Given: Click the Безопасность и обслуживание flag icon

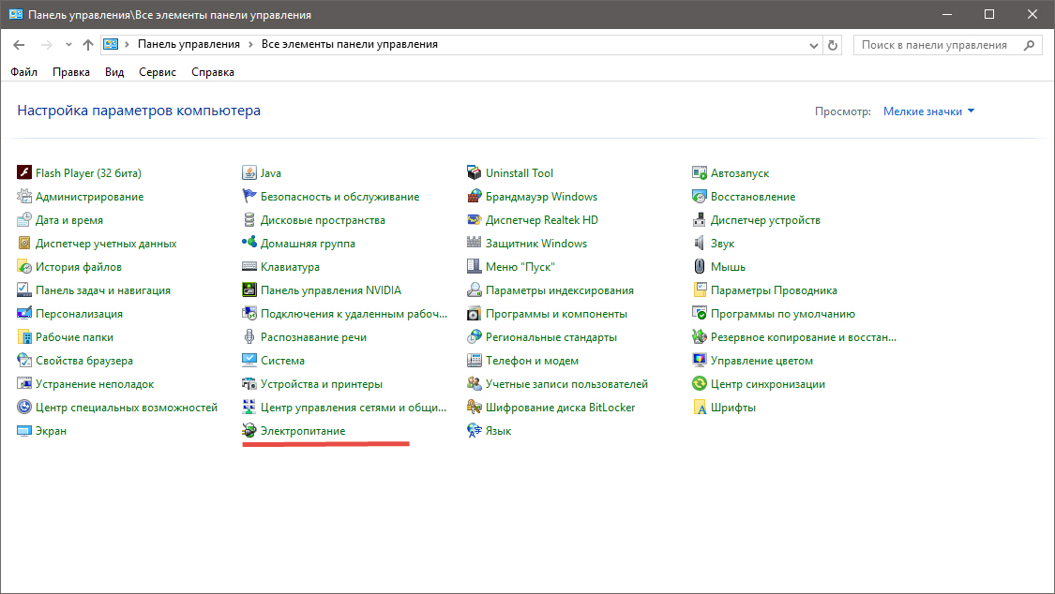Looking at the screenshot, I should click(249, 196).
